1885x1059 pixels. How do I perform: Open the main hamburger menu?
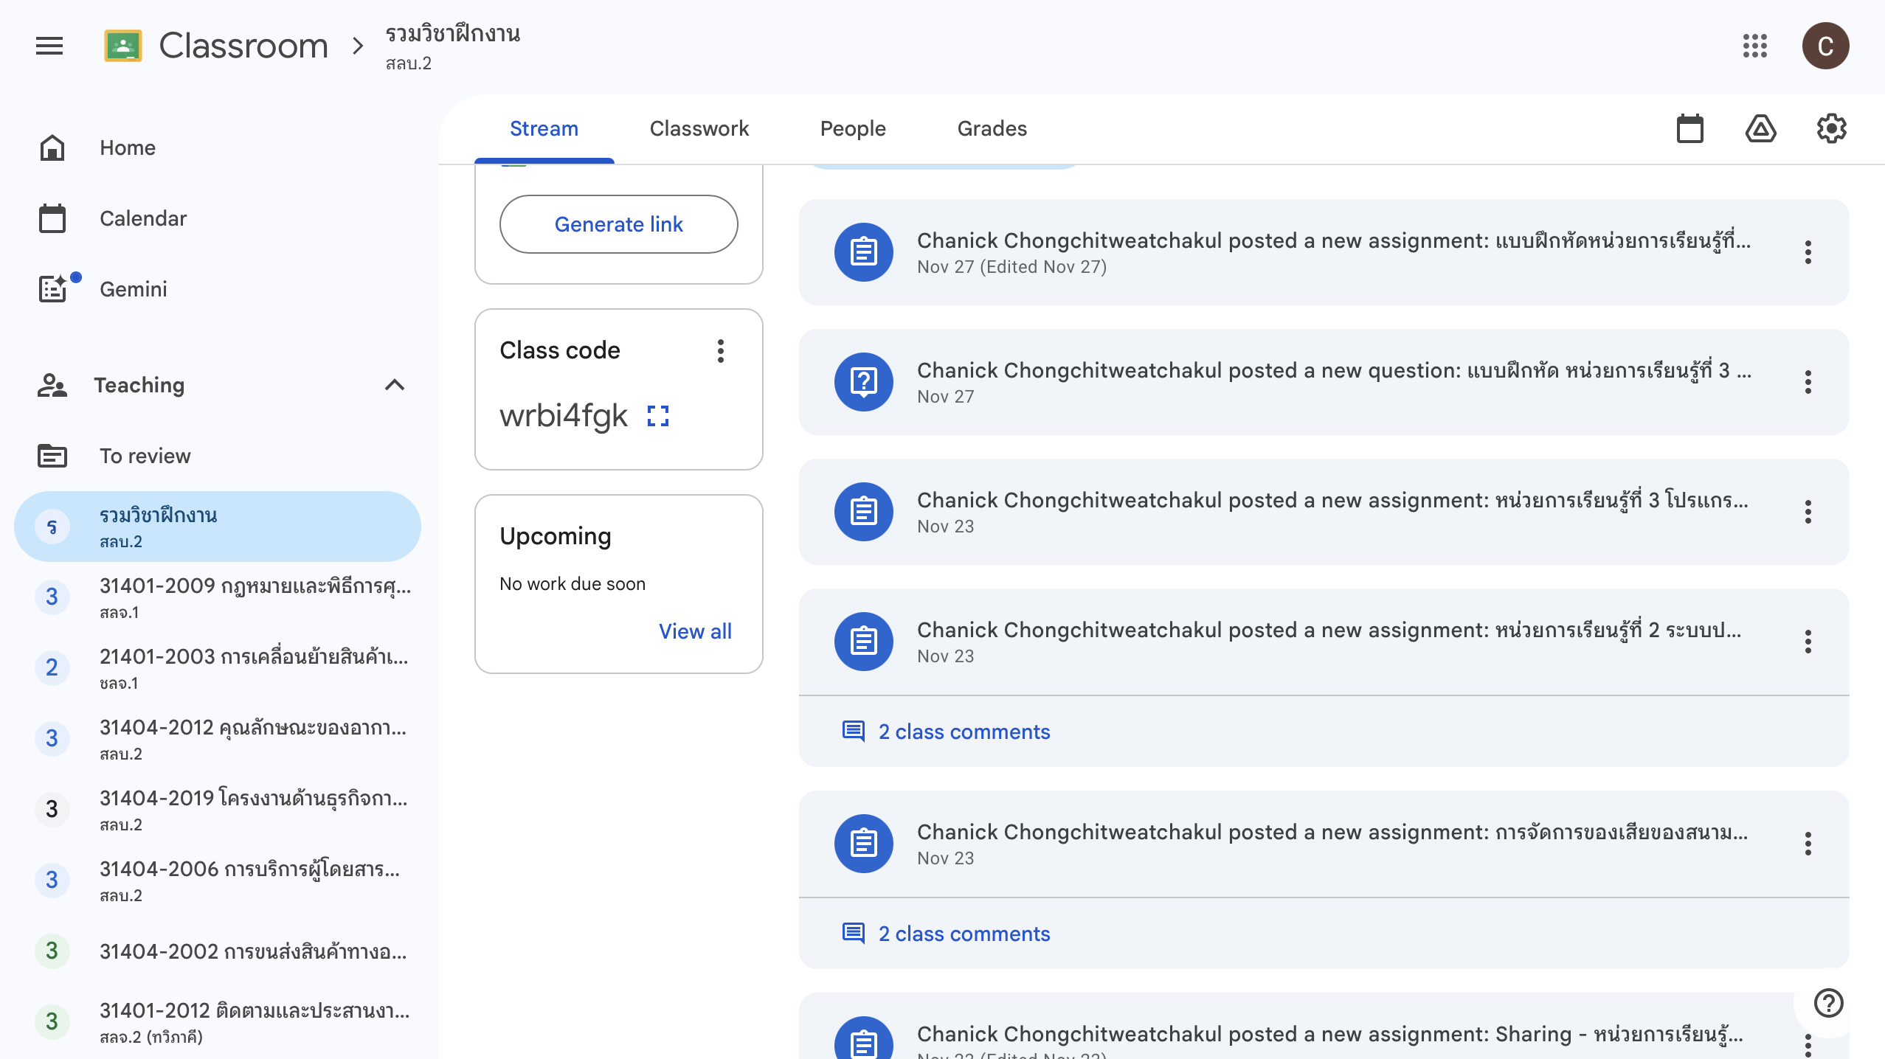pyautogui.click(x=49, y=46)
